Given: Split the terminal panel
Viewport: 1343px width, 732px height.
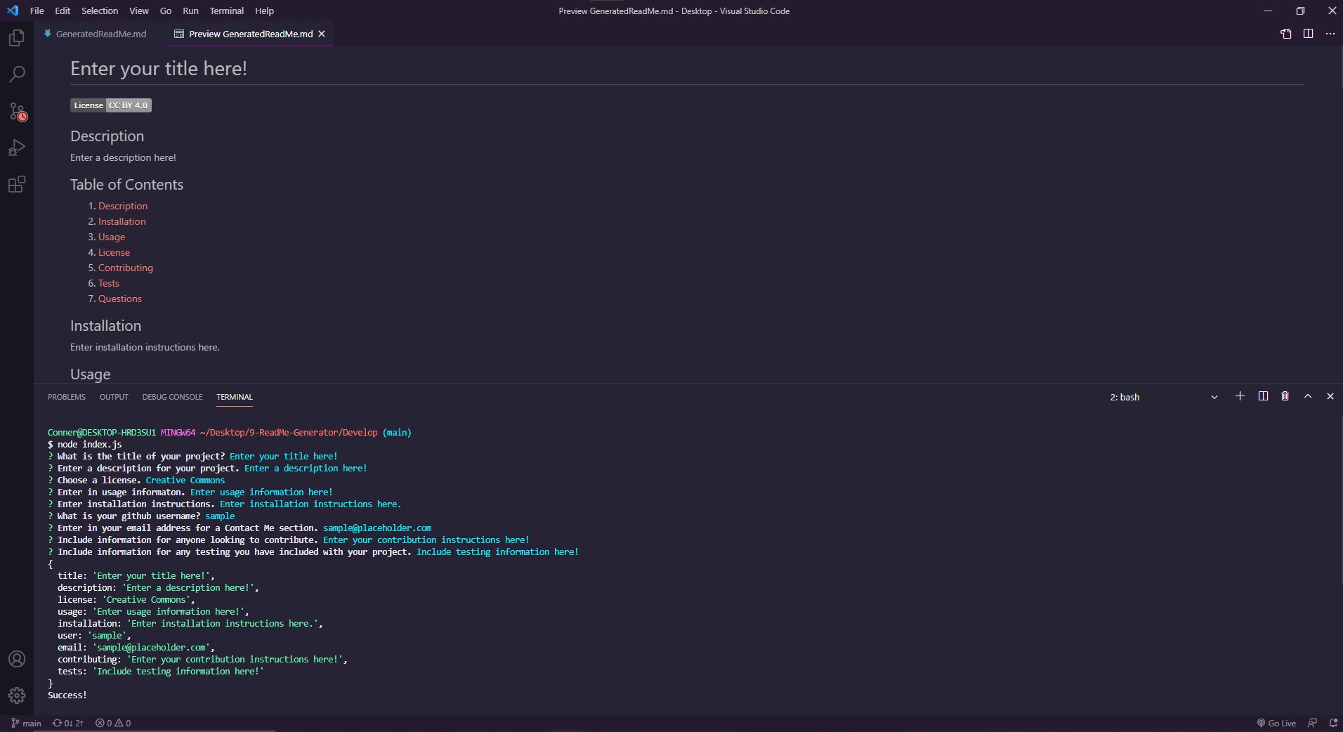Looking at the screenshot, I should point(1263,396).
